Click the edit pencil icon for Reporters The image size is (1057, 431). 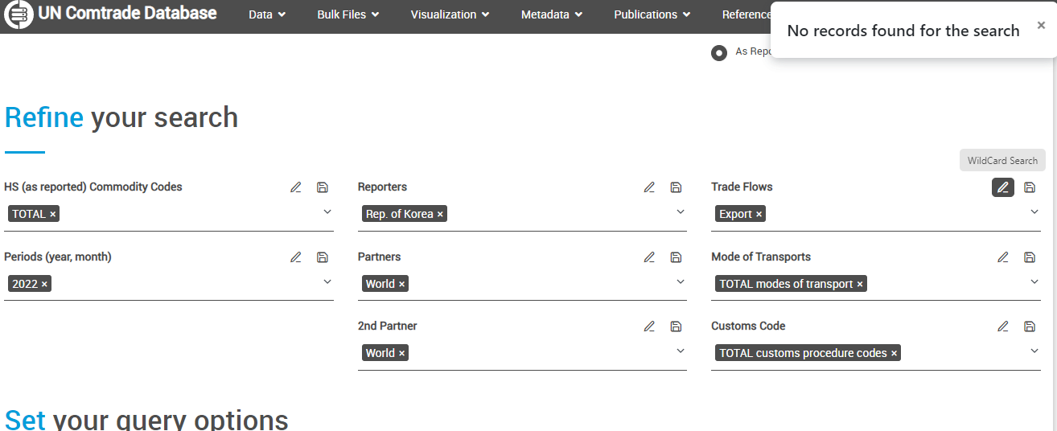(649, 187)
